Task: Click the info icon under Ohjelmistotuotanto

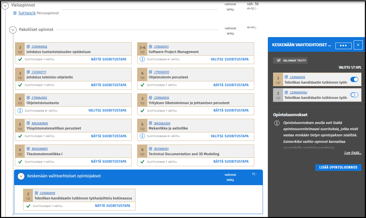Action: tap(20, 110)
